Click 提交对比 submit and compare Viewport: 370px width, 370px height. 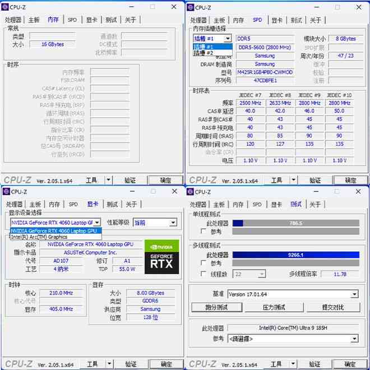(333, 307)
